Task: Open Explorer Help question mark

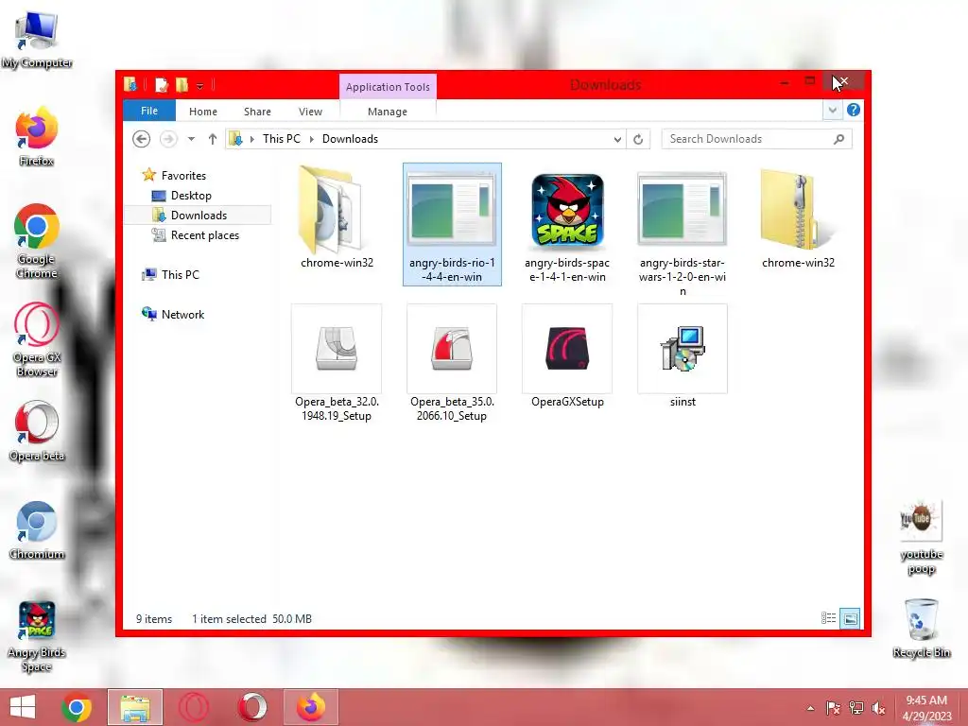Action: [854, 110]
